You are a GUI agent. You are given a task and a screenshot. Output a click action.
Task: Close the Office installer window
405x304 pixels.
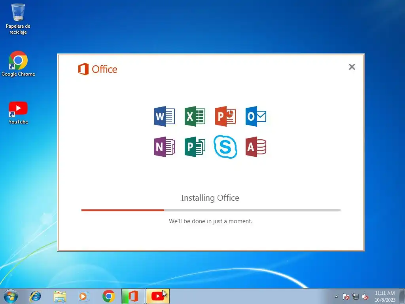pyautogui.click(x=352, y=67)
